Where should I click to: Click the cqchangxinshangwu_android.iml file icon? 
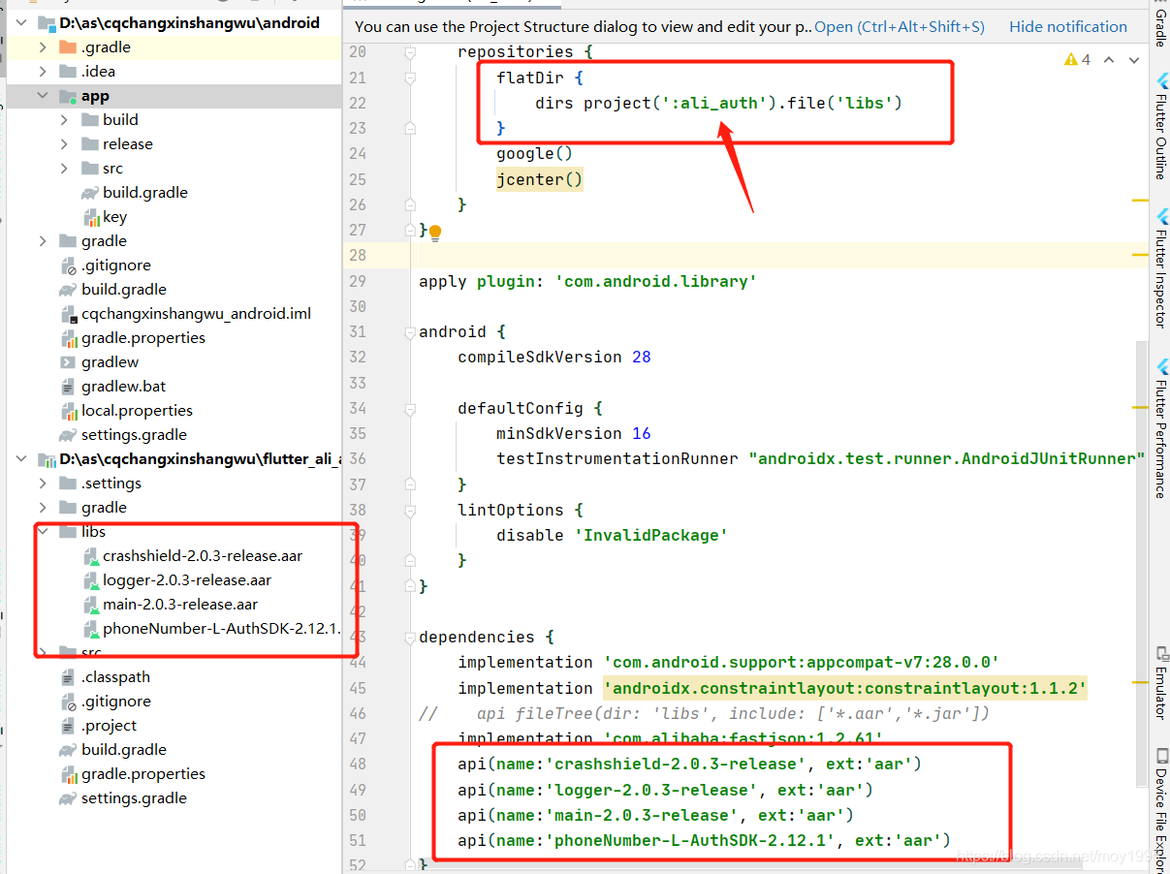pyautogui.click(x=69, y=314)
